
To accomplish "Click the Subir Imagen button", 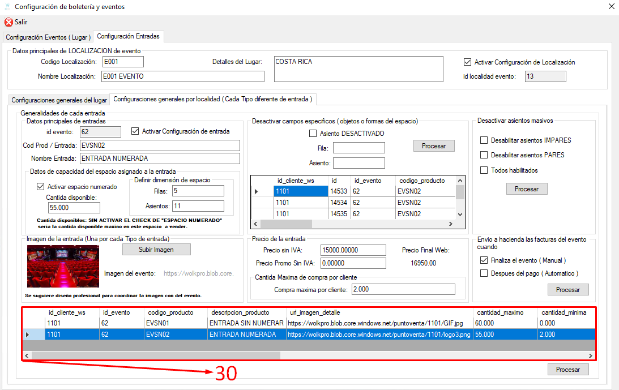I will click(x=156, y=250).
